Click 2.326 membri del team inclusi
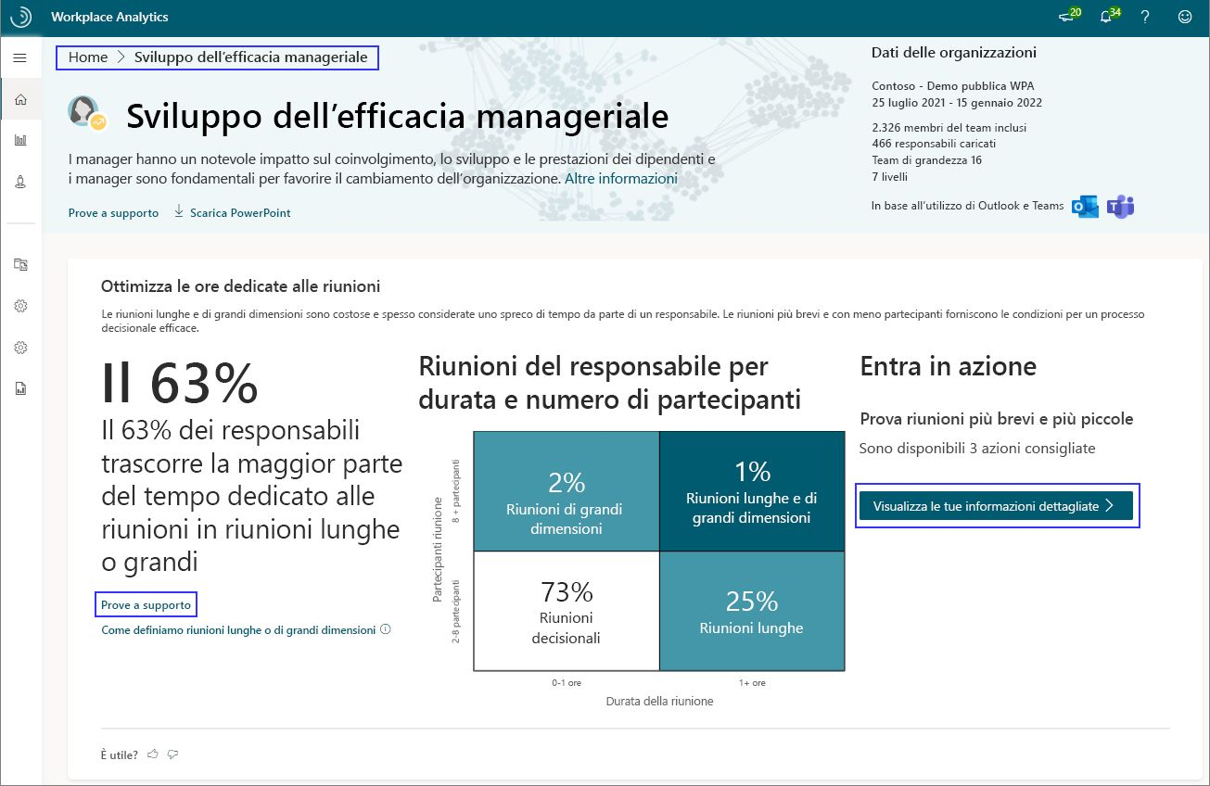 point(949,128)
